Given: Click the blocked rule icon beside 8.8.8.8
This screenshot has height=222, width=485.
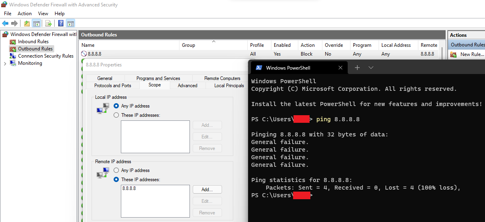Looking at the screenshot, I should [84, 54].
